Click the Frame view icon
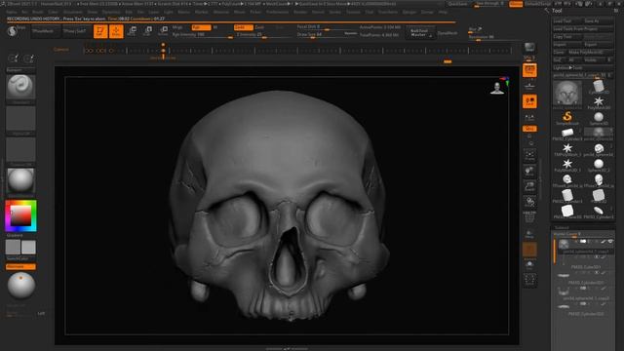The width and height of the screenshot is (624, 351). pos(529,155)
